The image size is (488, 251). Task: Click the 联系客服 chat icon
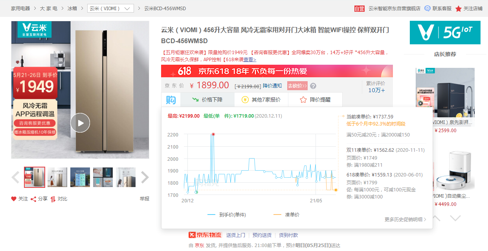[427, 8]
